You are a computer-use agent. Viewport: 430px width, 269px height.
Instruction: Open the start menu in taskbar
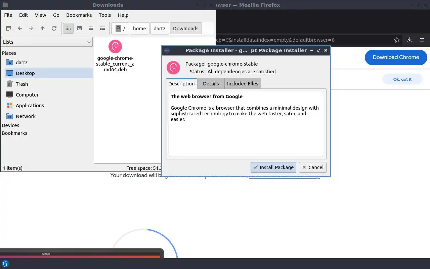point(5,264)
